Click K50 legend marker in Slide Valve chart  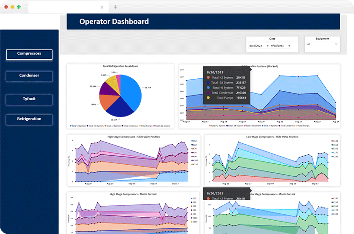coord(191,141)
